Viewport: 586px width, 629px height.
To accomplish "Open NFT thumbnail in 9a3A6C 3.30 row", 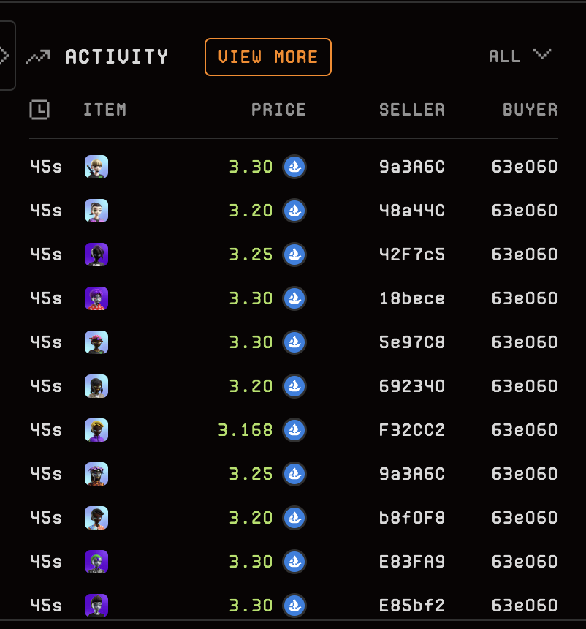I will pos(96,167).
